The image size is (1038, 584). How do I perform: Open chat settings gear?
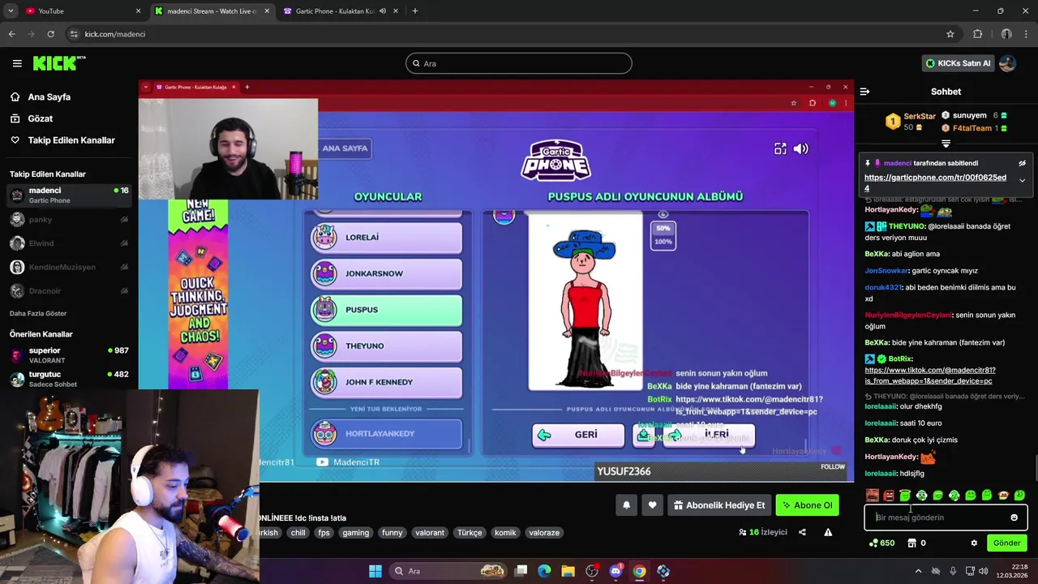tap(974, 543)
